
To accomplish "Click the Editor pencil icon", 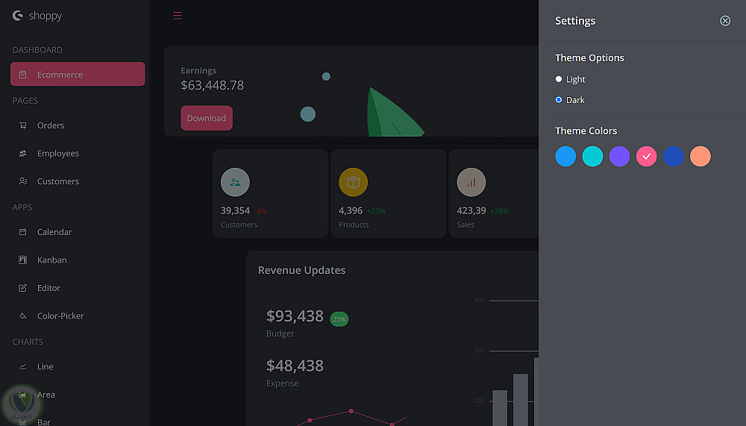I will coord(23,288).
